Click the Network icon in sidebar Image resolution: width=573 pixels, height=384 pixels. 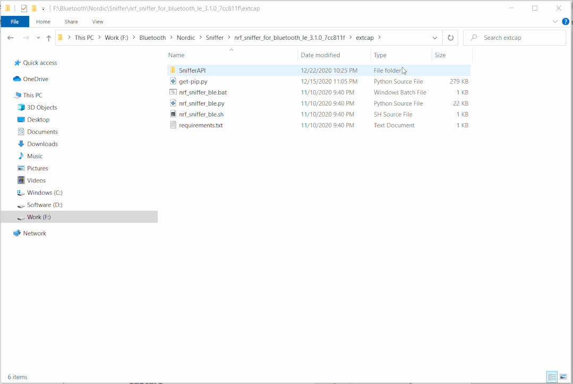click(17, 233)
